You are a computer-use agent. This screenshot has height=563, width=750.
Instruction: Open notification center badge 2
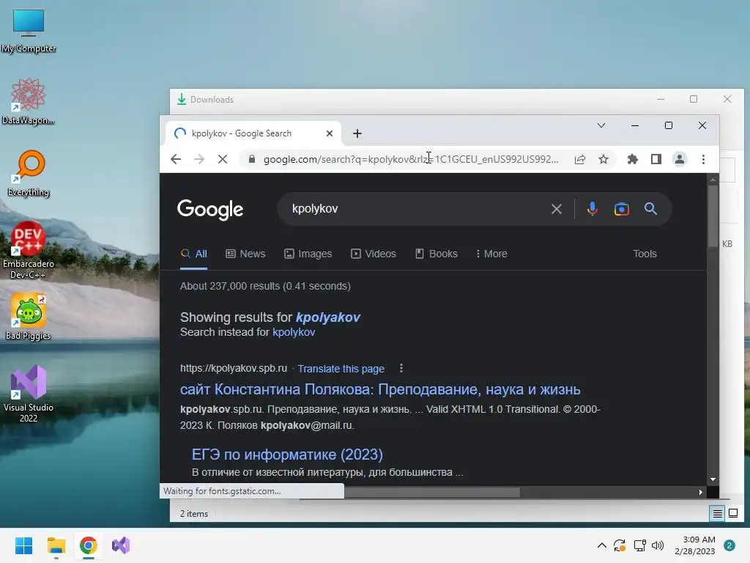(729, 545)
